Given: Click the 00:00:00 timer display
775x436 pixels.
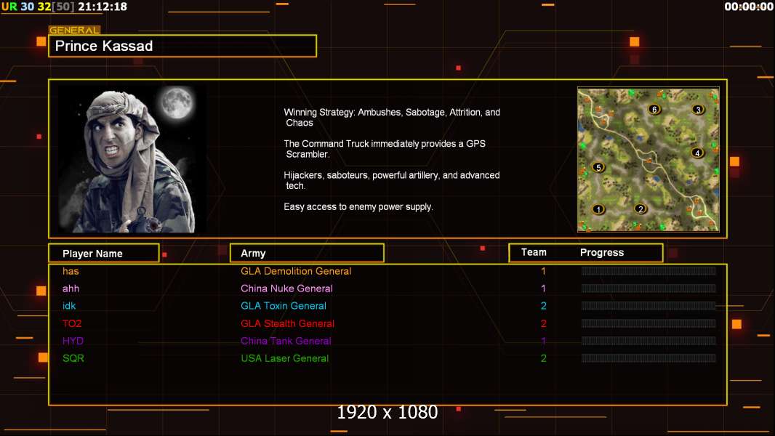Looking at the screenshot, I should pos(748,7).
